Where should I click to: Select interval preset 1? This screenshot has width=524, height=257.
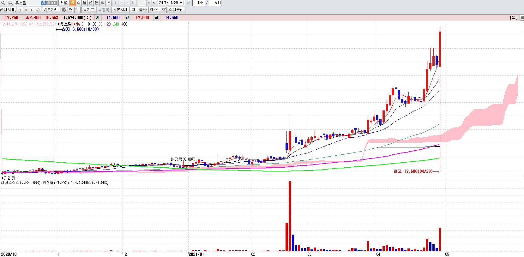pos(115,3)
